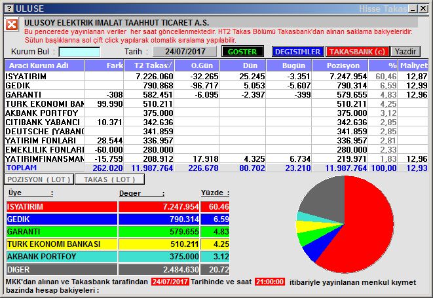The width and height of the screenshot is (433, 298).
Task: Sort by Pozisyon column header
Action: tap(340, 65)
